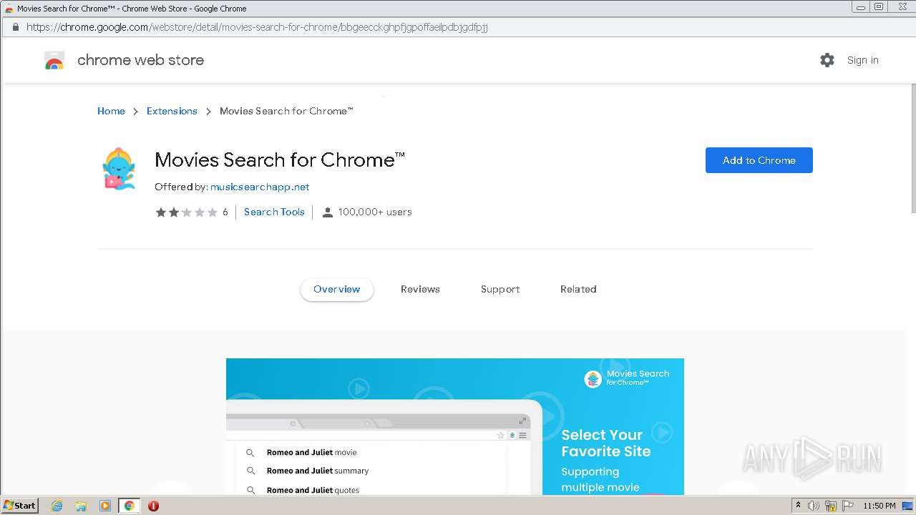Click the rating count '6'
The image size is (916, 515).
point(225,212)
